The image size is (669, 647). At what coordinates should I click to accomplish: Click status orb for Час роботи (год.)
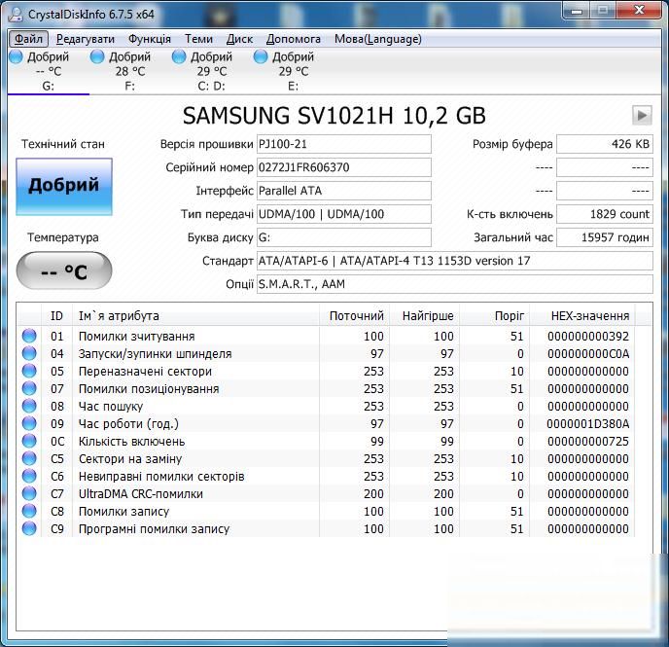29,423
